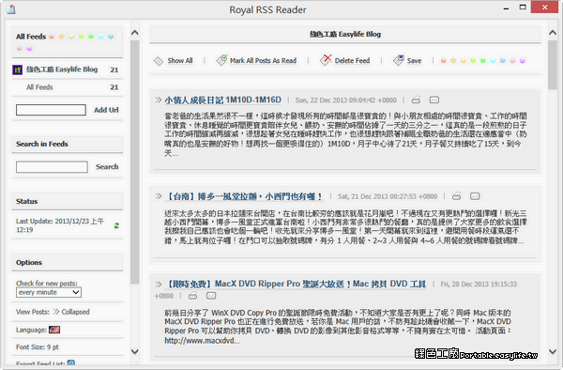563x370 pixels.
Task: Click print icon for 小情人成長日記 post
Action: pos(416,100)
